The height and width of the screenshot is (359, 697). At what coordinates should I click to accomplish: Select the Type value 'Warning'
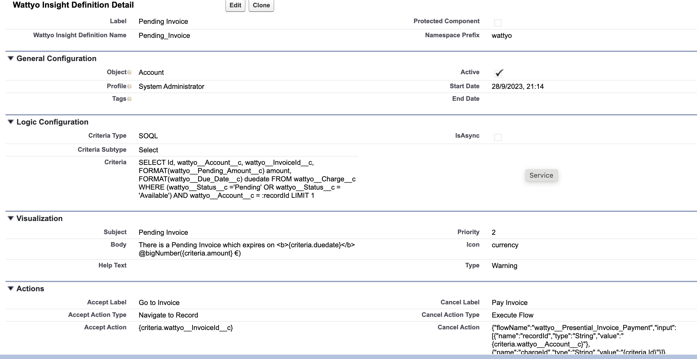click(504, 266)
